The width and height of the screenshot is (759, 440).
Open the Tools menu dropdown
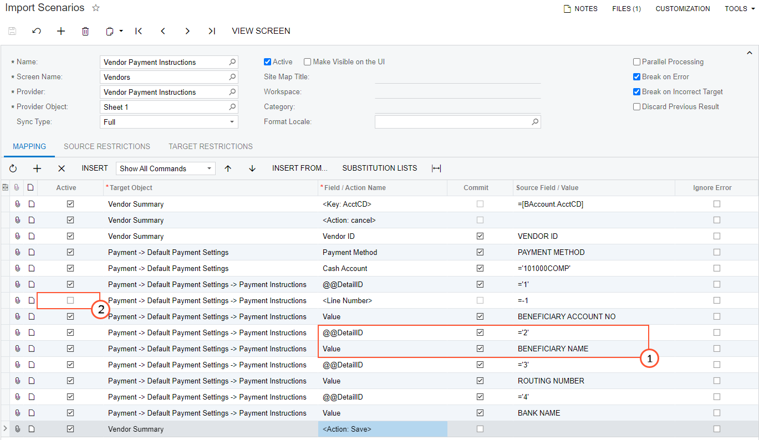point(740,9)
